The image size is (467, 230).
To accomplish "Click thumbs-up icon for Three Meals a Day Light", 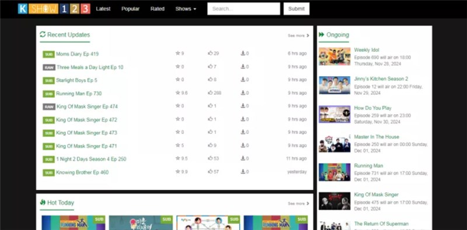I will point(210,66).
